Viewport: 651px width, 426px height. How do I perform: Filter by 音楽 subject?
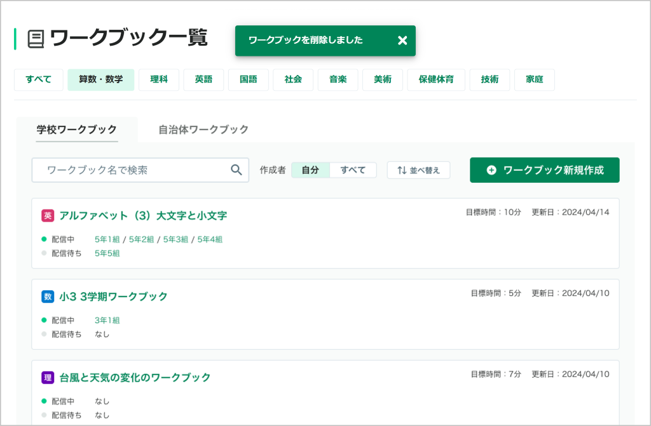coord(338,79)
